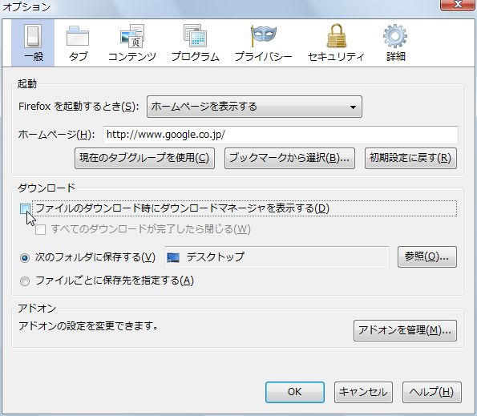
Task: Click the ブックマークから選択 button
Action: coord(289,158)
